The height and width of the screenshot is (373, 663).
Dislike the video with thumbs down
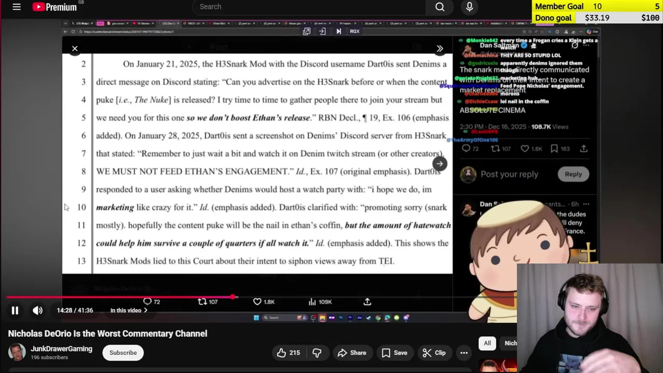(317, 353)
